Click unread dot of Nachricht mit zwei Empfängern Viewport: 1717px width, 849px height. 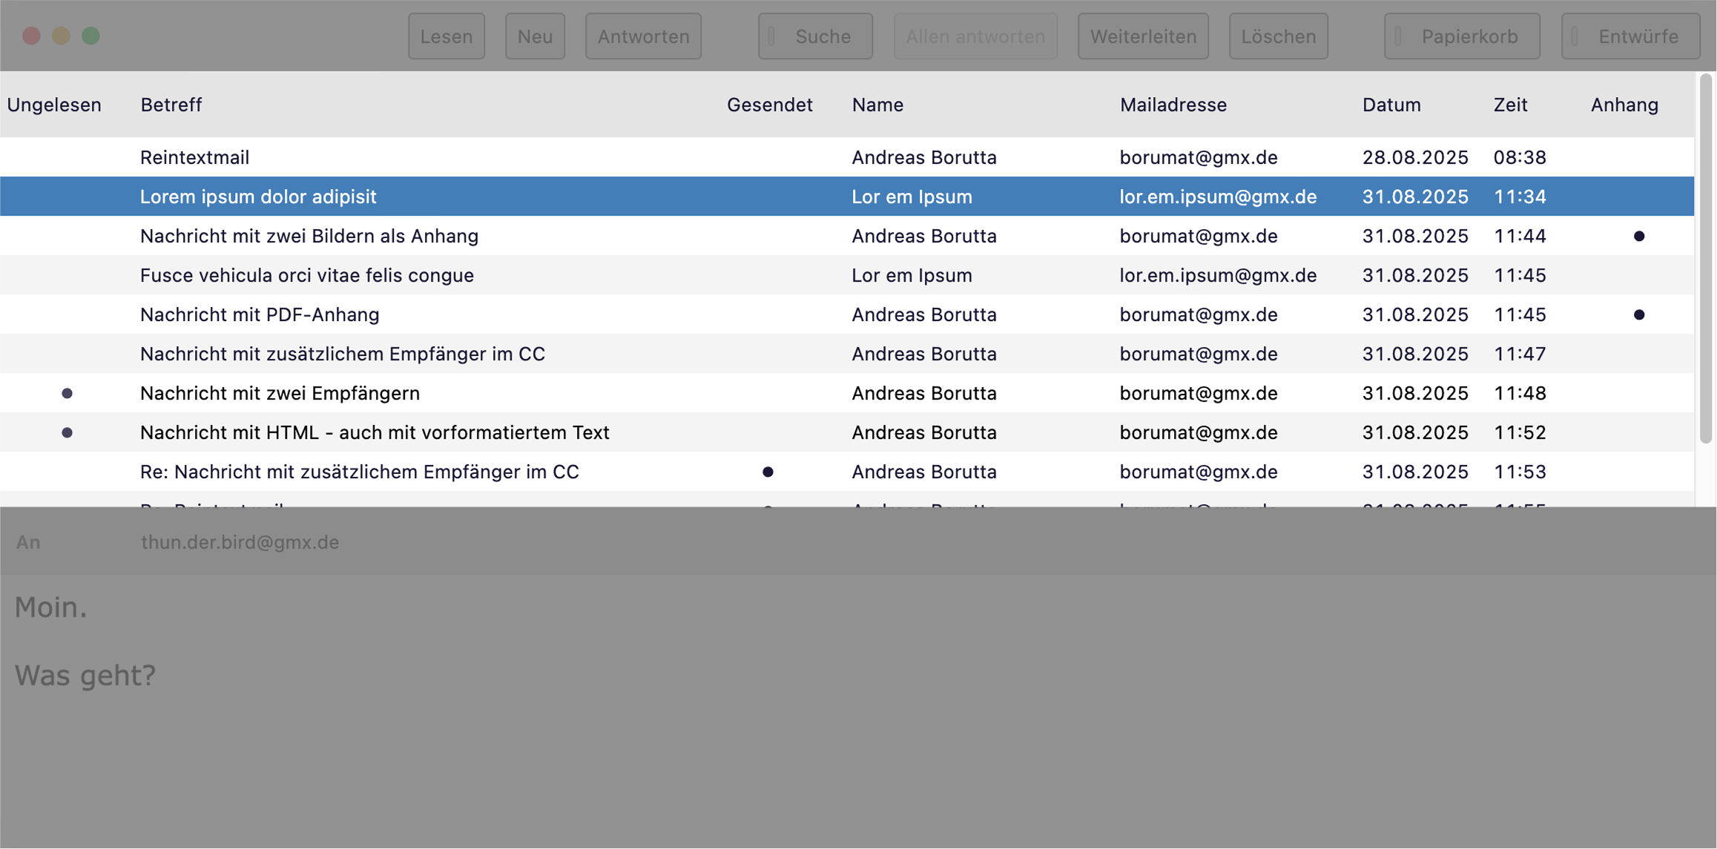pos(67,393)
